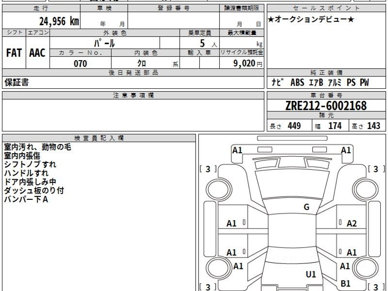The image size is (388, 291).
Task: Select the color number 070
Action: [x=81, y=63]
